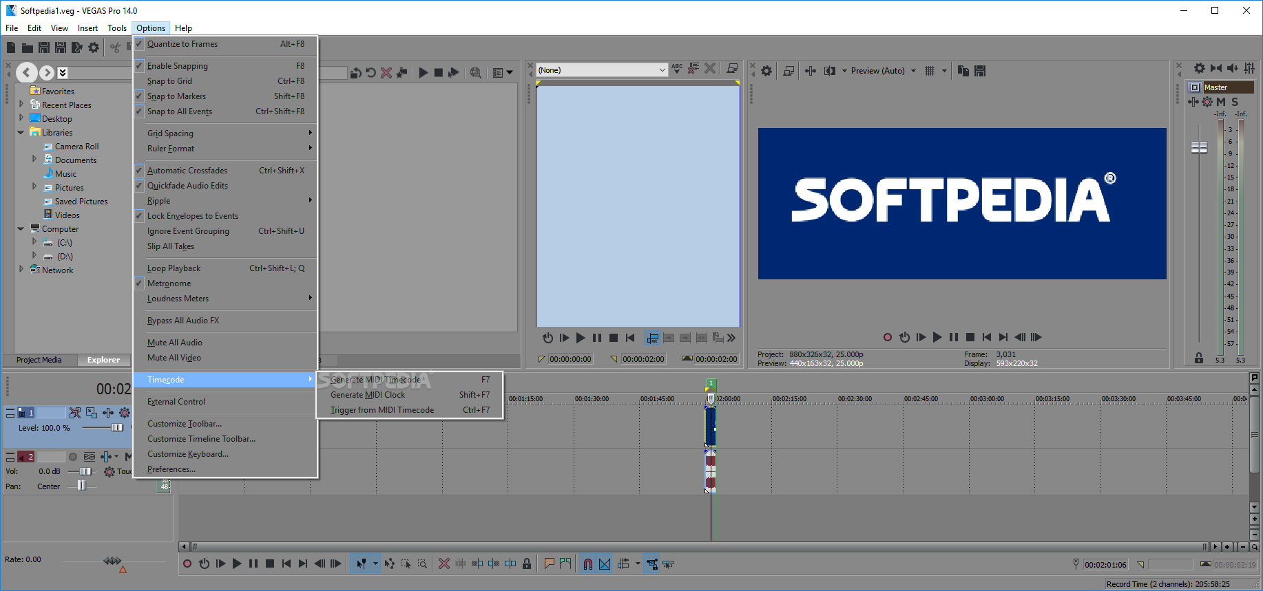This screenshot has width=1263, height=591.
Task: Click the split-screen view icon in preview
Action: pyautogui.click(x=830, y=71)
